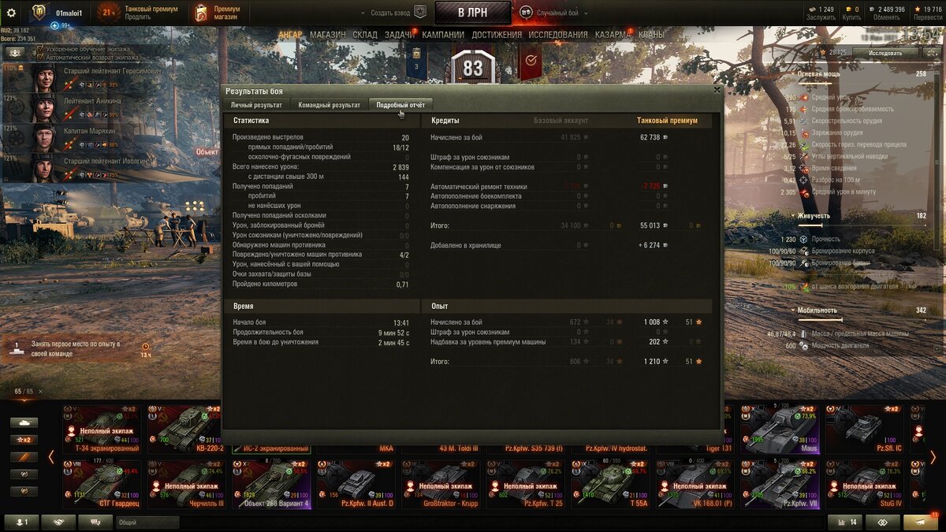946x532 pixels.
Task: Toggle accelerated crew training checkbox
Action: (39, 49)
